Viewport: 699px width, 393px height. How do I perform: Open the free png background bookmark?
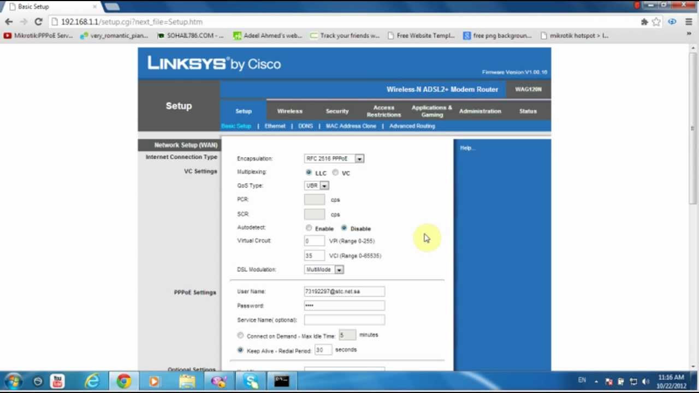pos(497,35)
